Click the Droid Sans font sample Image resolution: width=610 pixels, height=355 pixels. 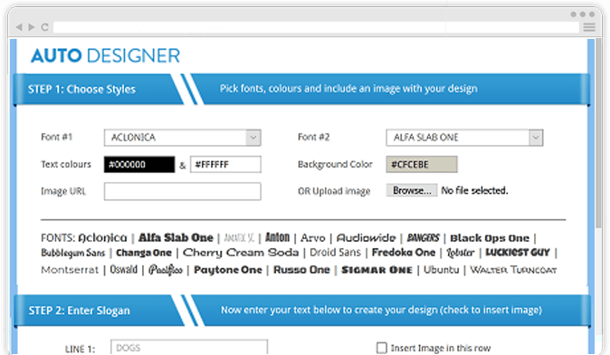point(336,253)
